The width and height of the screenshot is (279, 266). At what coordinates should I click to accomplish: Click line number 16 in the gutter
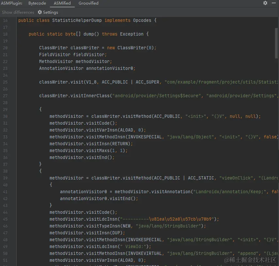(5, 20)
